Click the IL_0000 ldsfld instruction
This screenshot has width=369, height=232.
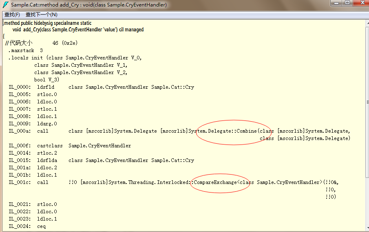pos(102,87)
